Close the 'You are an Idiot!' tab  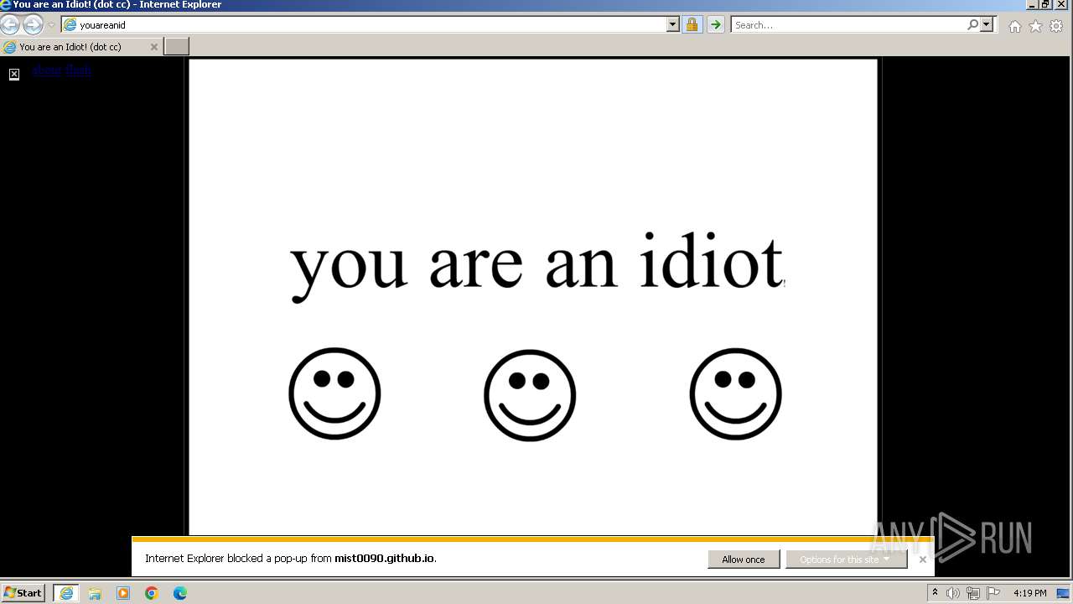(x=154, y=47)
